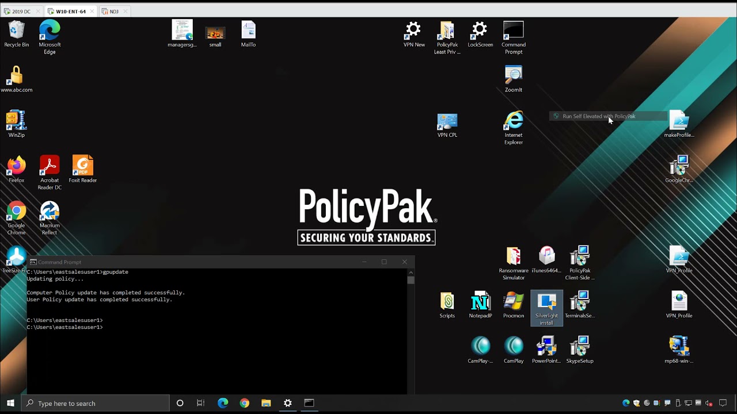Select the PolicyPak Client-Side installer icon

[x=580, y=263]
